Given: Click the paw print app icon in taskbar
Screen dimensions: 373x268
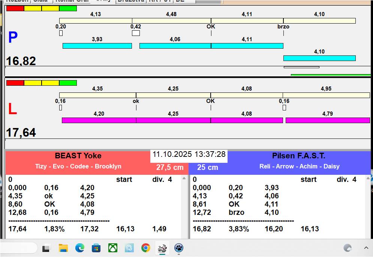Looking at the screenshot, I should (179, 248).
